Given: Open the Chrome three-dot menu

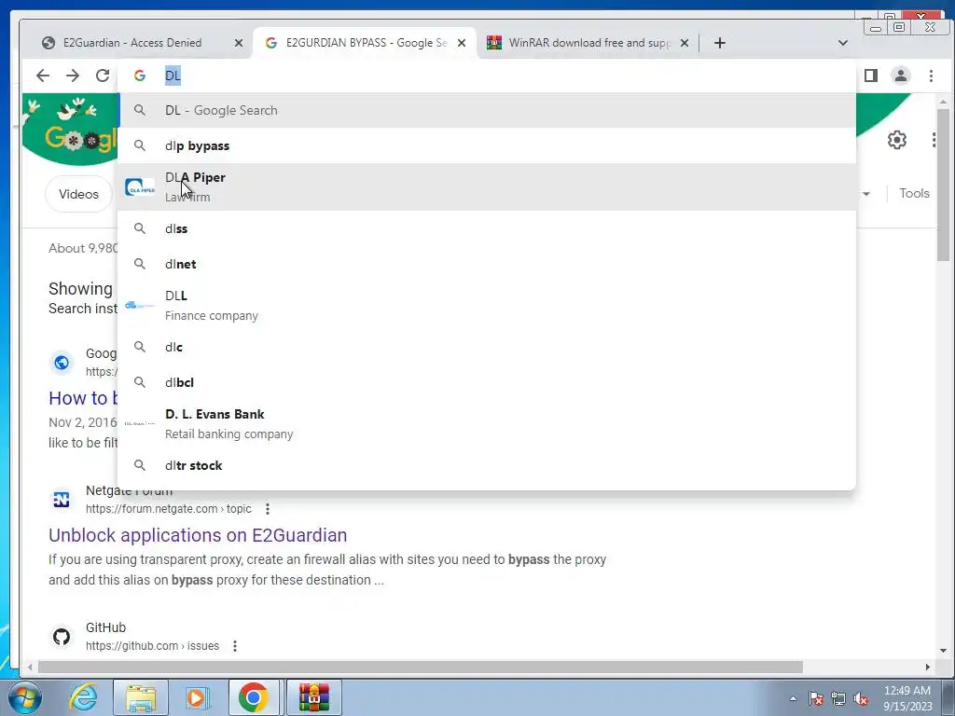Looking at the screenshot, I should tap(931, 76).
